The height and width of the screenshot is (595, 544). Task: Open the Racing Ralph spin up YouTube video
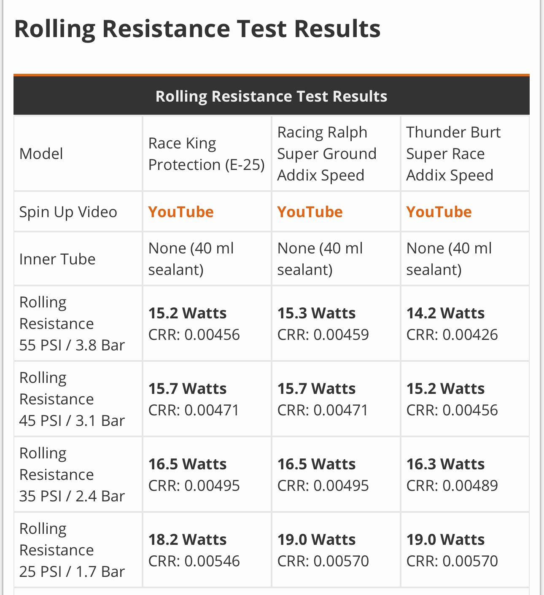[x=310, y=212]
